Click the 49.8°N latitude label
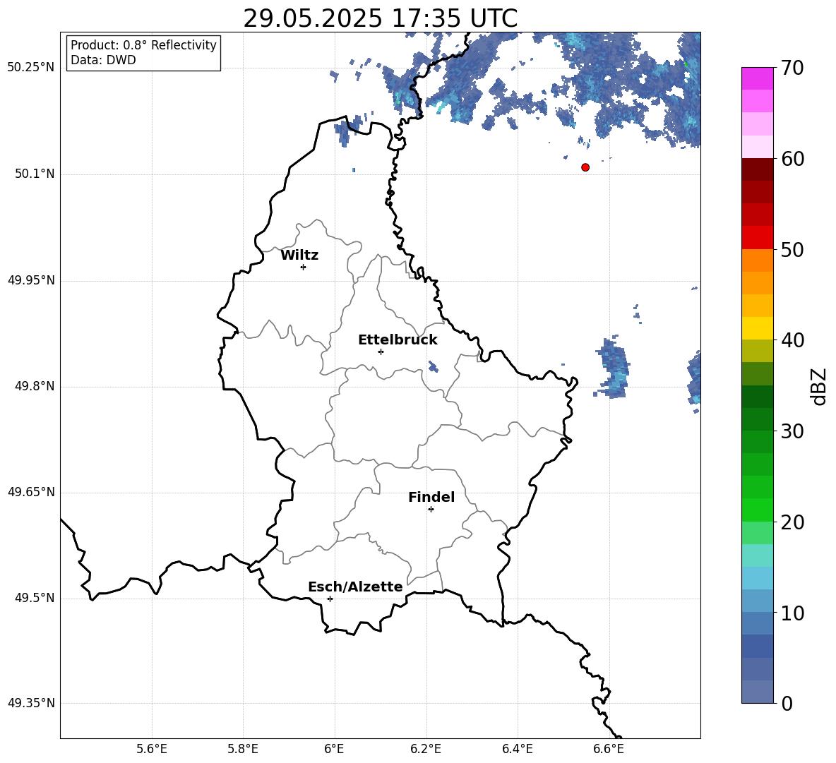Viewport: 836px width, 763px height. (x=35, y=386)
